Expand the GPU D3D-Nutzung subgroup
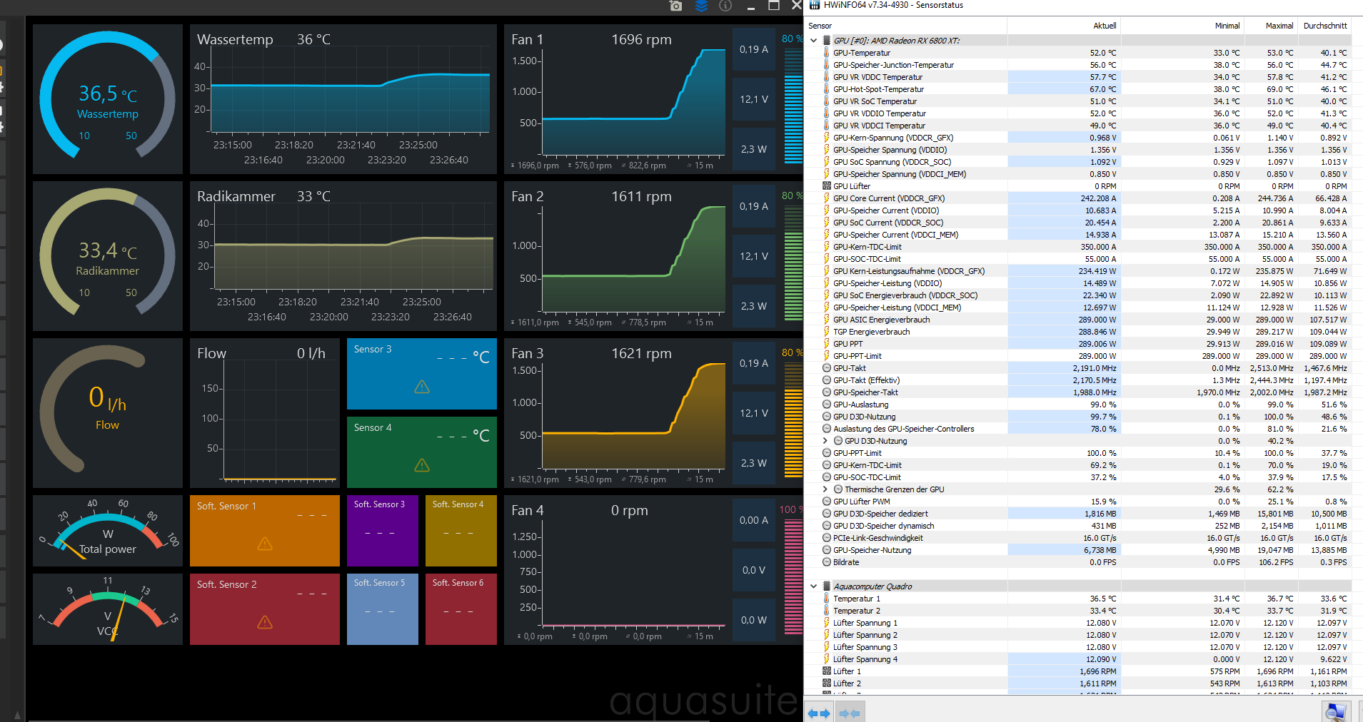The width and height of the screenshot is (1363, 722). 825,441
